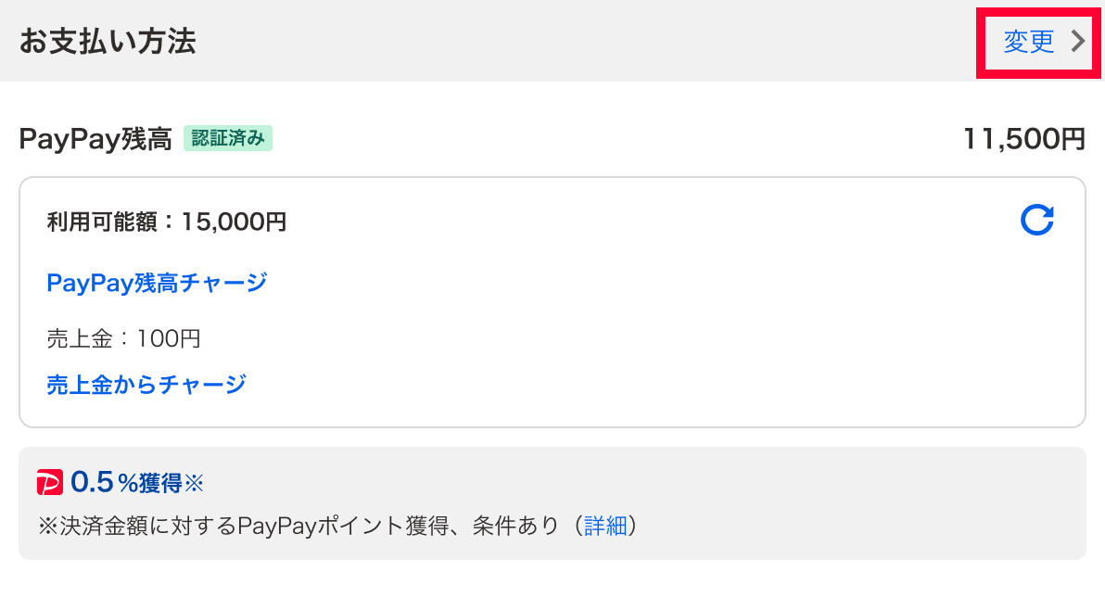The height and width of the screenshot is (597, 1105).
Task: Select the PayPay残高 payment method label
Action: pos(95,140)
